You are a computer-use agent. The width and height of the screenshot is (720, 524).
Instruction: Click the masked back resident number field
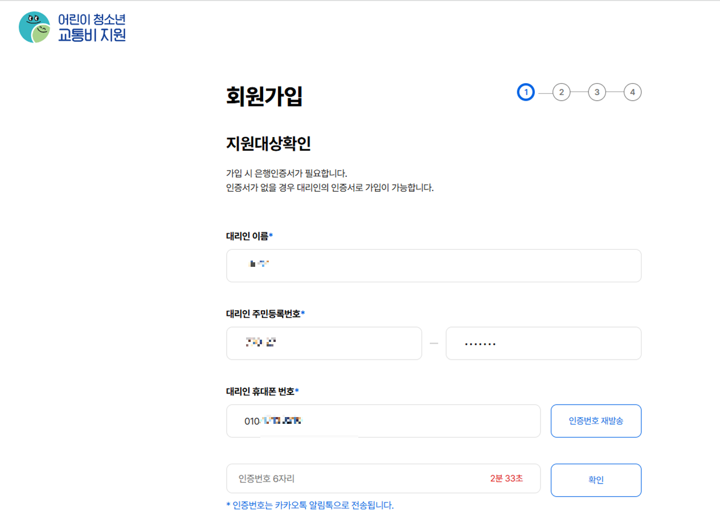543,343
